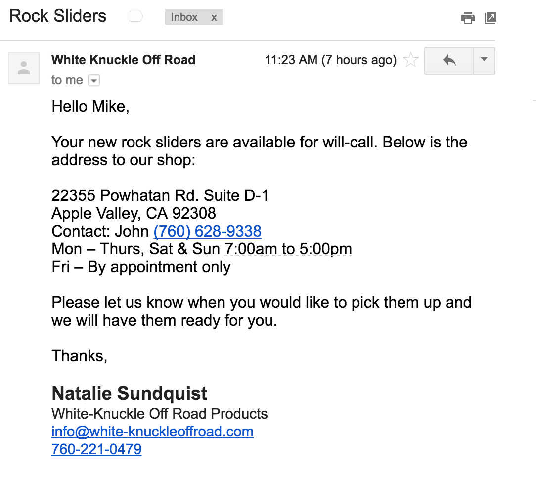536x481 pixels.
Task: Click sender name White Knuckle Off Road
Action: (x=123, y=60)
